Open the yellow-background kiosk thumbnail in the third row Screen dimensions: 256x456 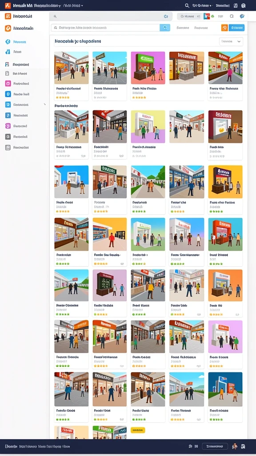pyautogui.click(x=225, y=182)
